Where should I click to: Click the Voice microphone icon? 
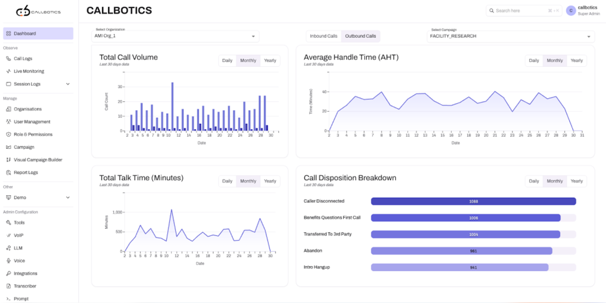click(x=9, y=261)
